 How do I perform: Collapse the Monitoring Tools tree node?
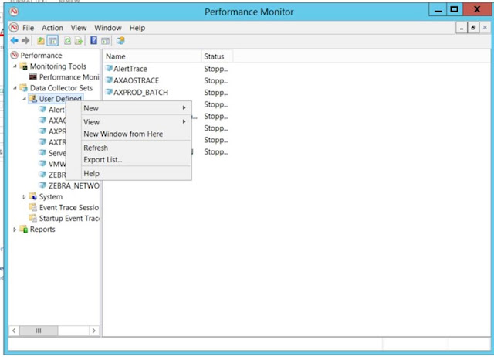coord(15,66)
